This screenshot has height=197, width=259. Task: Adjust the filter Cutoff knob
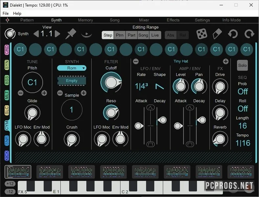pyautogui.click(x=111, y=83)
